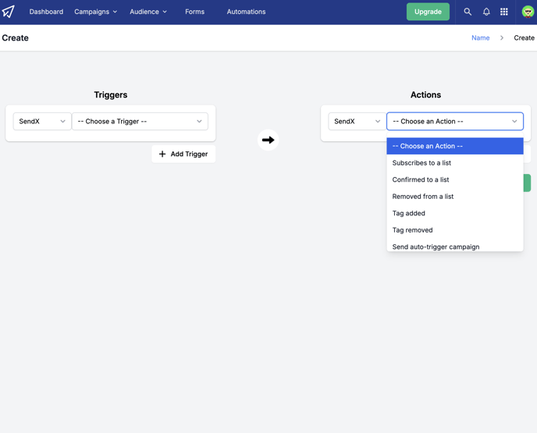537x433 pixels.
Task: Open the SendX app selector under Actions
Action: tap(357, 121)
